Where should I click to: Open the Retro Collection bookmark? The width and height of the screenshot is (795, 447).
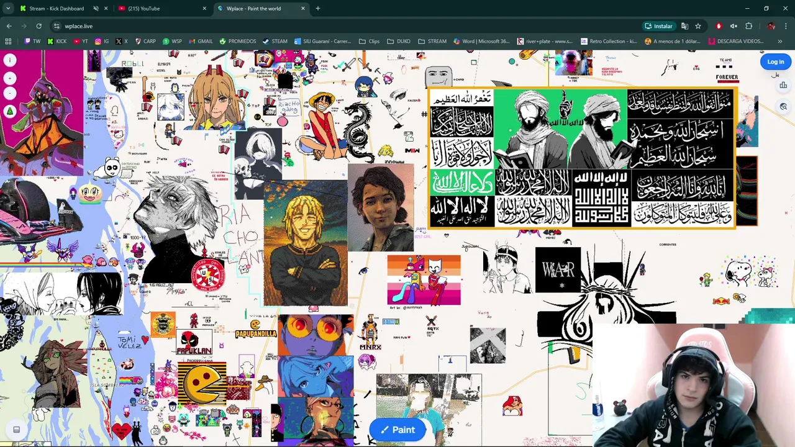tap(609, 42)
